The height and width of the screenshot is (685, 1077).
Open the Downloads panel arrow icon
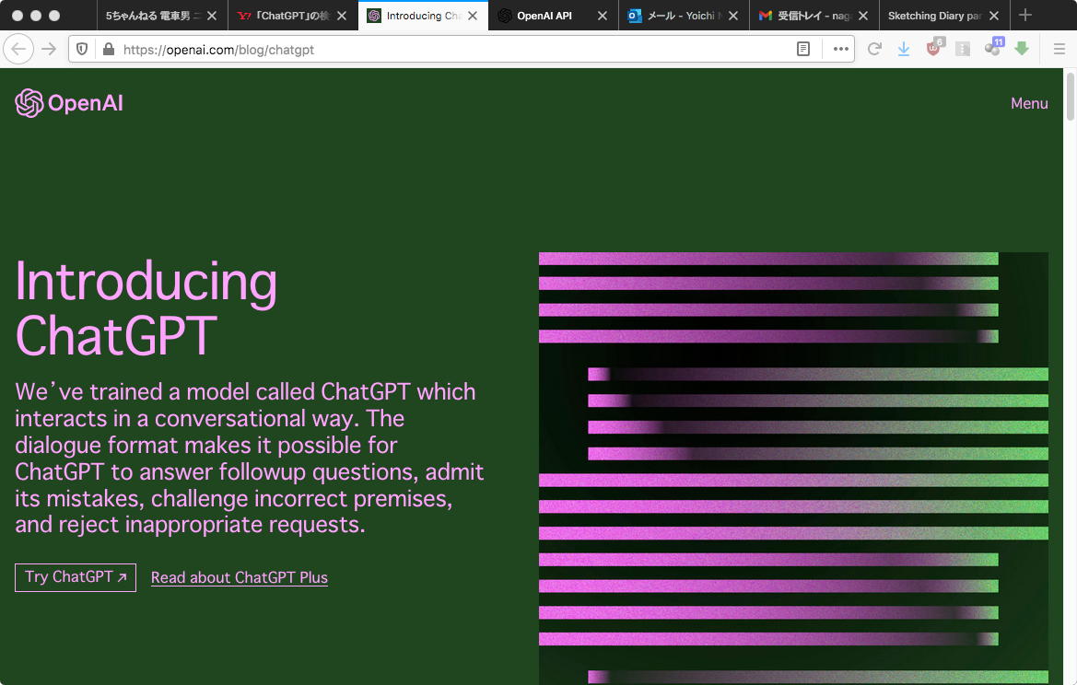904,49
